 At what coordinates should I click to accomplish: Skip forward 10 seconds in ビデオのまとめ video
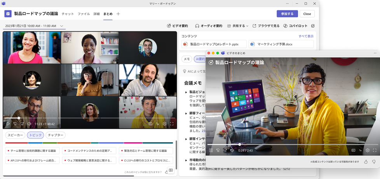[225, 150]
